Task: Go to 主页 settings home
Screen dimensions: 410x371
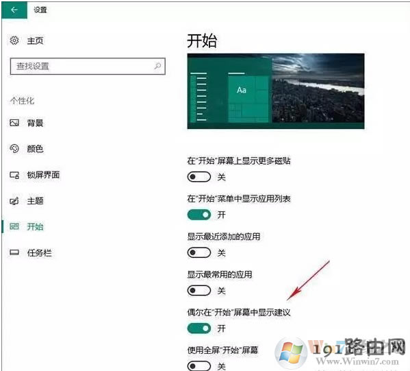Action: point(35,40)
